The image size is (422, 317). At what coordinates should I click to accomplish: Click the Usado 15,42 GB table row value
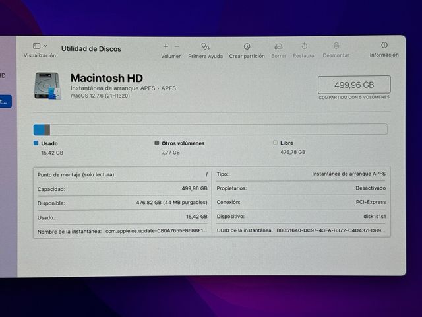196,217
